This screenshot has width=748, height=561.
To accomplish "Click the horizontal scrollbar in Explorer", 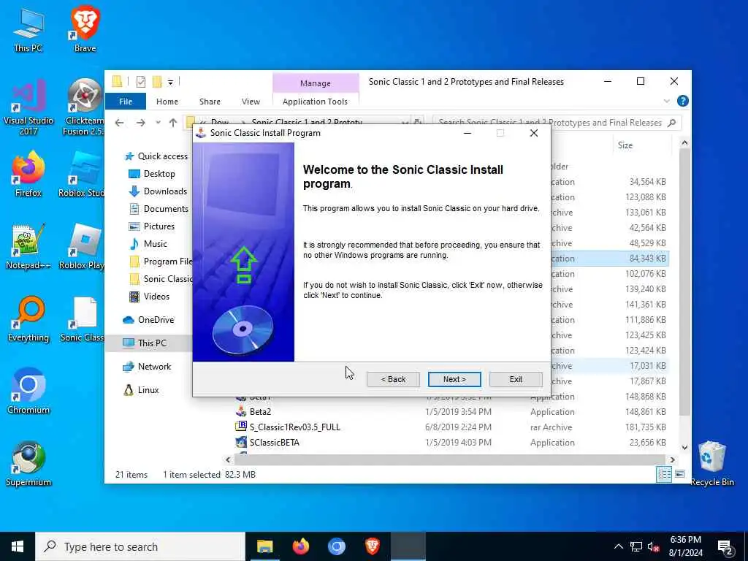I will click(449, 459).
